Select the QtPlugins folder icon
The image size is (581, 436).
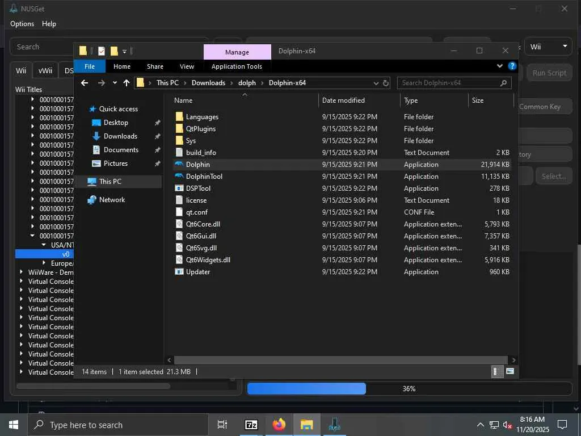coord(179,128)
